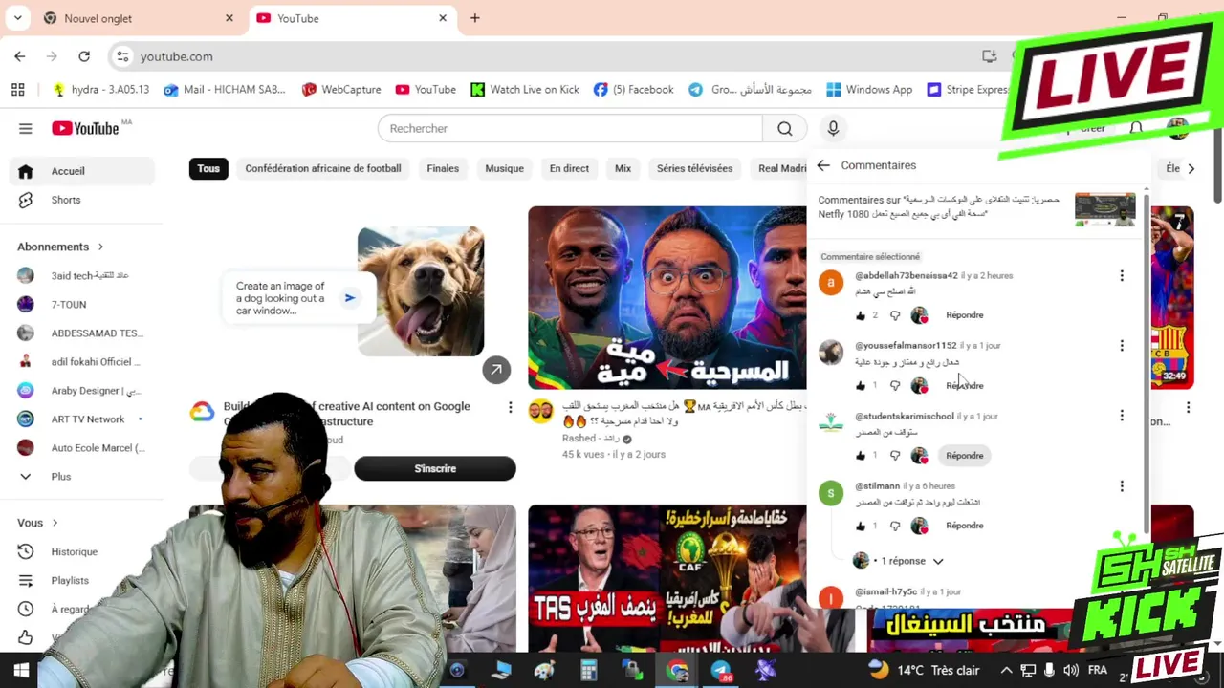Select the Mix chip
This screenshot has width=1224, height=688.
(623, 169)
